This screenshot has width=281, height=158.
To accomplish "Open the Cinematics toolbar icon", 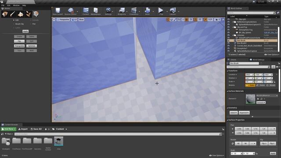I will point(133,11).
